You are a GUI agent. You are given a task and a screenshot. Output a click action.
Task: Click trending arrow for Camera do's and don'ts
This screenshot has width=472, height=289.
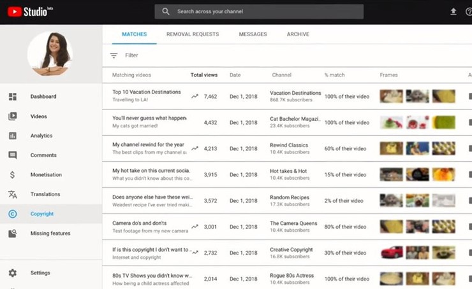pos(195,227)
